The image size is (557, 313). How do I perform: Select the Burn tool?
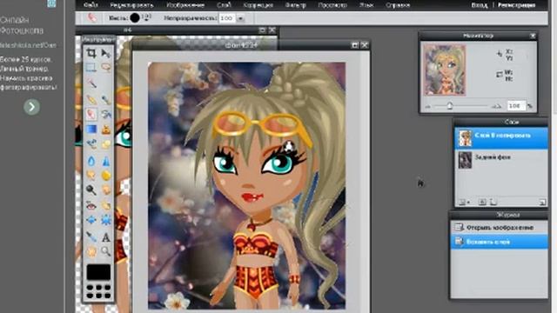(x=106, y=190)
